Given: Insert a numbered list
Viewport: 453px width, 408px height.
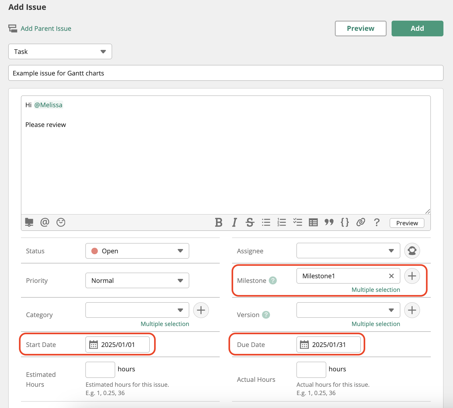Looking at the screenshot, I should coord(282,222).
